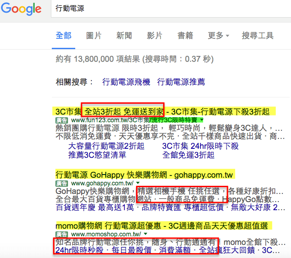The width and height of the screenshot is (291, 258).
Task: Click the 廣告 badge beside www.gohappy.com.tw
Action: pyautogui.click(x=62, y=184)
